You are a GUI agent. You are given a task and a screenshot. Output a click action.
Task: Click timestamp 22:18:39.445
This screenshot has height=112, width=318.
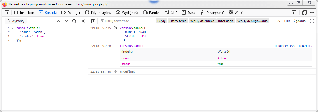pyautogui.click(x=101, y=28)
